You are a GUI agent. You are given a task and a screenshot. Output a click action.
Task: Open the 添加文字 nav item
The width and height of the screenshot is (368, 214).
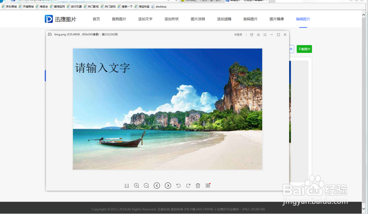(145, 19)
